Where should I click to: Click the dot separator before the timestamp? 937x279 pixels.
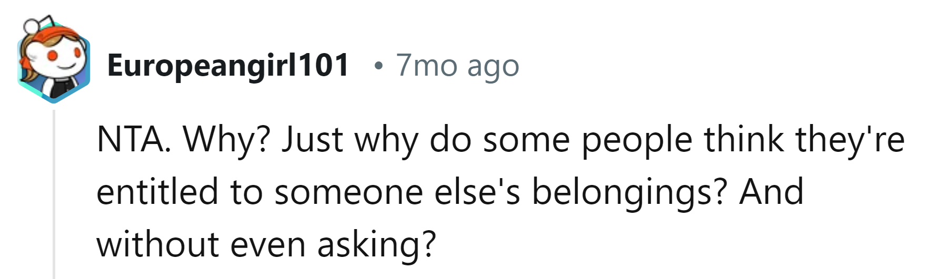[x=377, y=66]
